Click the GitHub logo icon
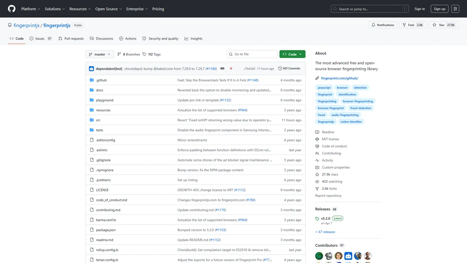 [x=12, y=9]
